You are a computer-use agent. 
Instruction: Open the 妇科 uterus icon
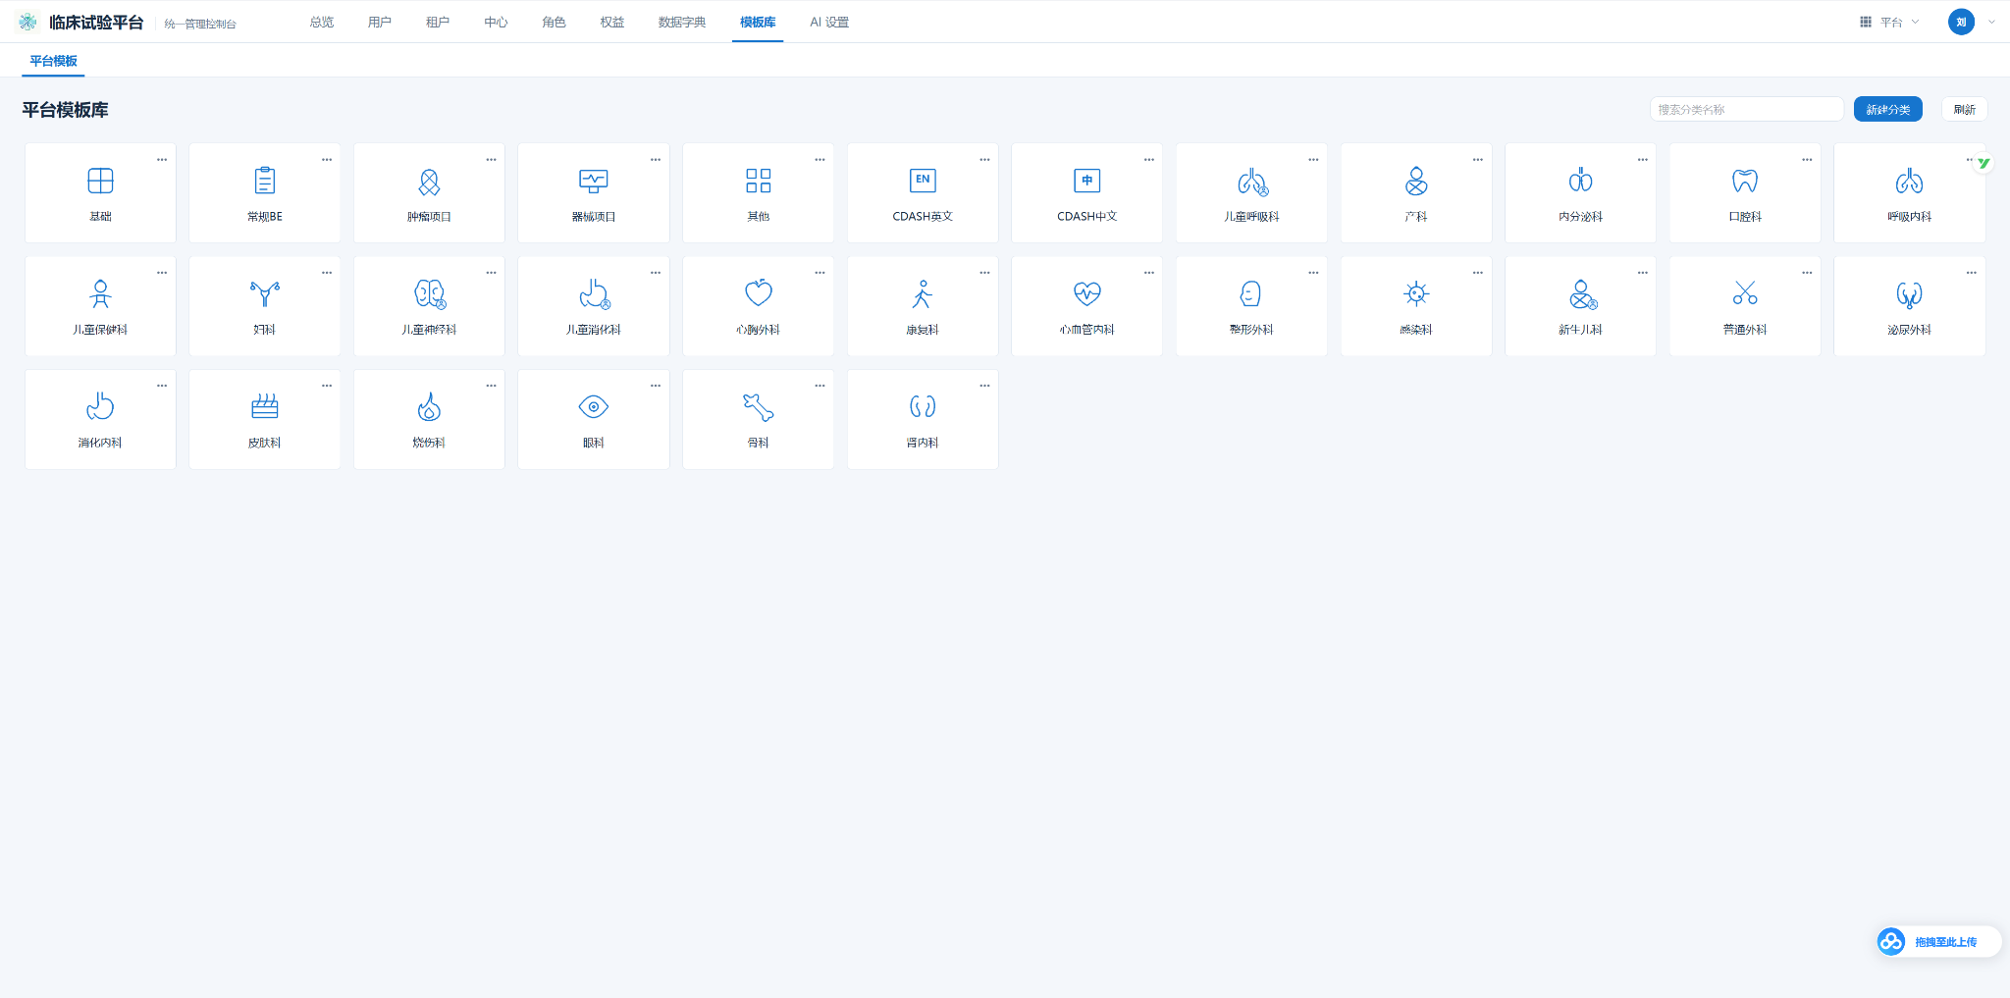click(265, 293)
